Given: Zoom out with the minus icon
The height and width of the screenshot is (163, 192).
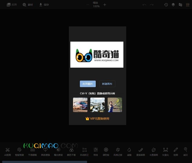Looking at the screenshot, I should [x=88, y=5].
